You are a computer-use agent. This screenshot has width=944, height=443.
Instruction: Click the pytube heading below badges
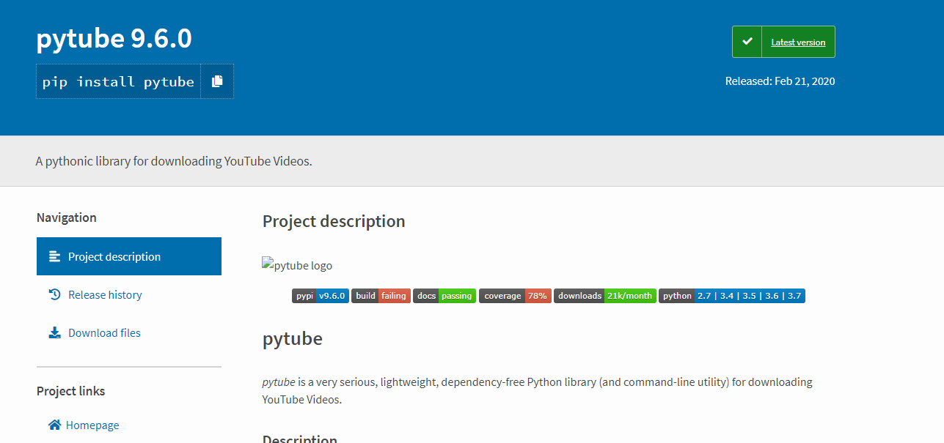pyautogui.click(x=293, y=339)
